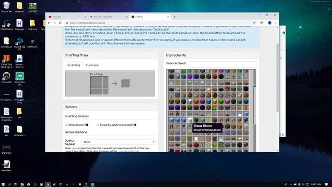Open Blizzard App desktop shortcut
Screen dimensions: 332x187
[x=20, y=44]
